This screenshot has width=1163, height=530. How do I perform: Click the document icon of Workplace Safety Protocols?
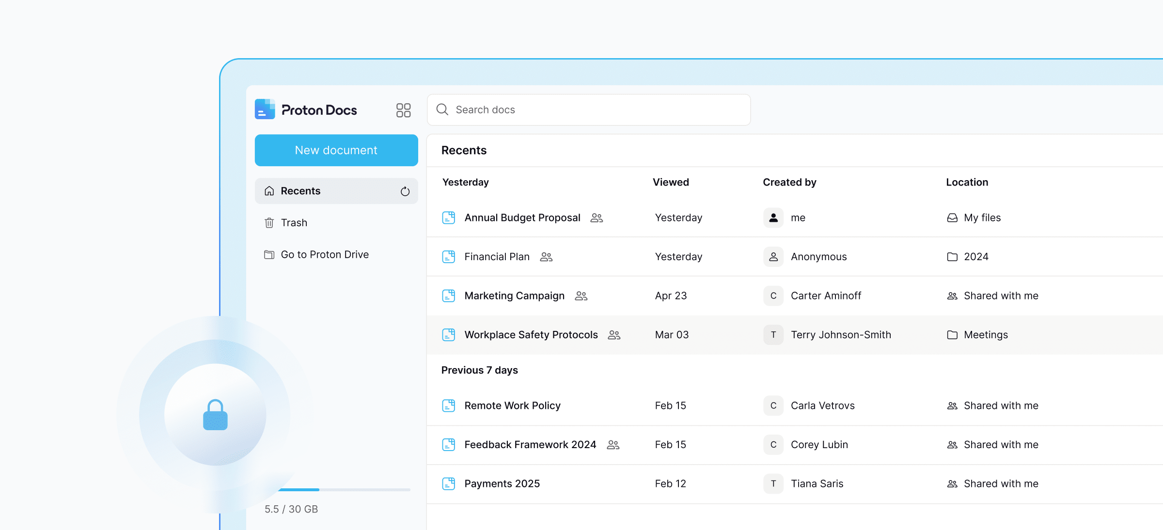pos(449,335)
